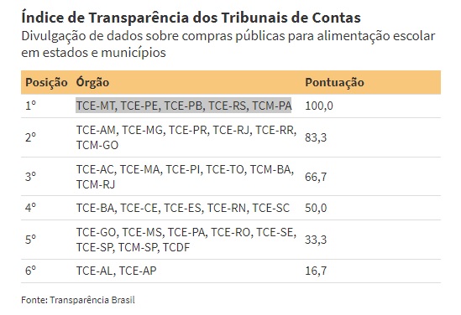The image size is (461, 315).
Task: Click the 66,7 score value
Action: coord(316,177)
